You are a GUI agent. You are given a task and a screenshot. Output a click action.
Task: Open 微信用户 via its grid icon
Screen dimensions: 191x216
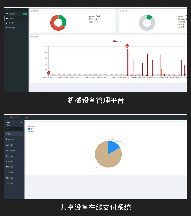coord(7,167)
